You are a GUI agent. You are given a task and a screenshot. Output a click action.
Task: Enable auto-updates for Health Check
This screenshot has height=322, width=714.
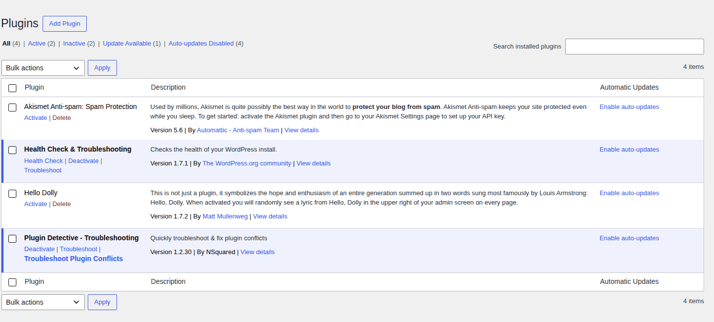pyautogui.click(x=629, y=150)
